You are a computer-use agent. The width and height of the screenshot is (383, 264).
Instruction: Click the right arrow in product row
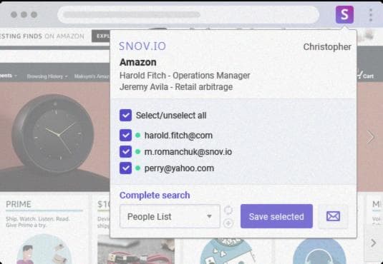pos(374,243)
